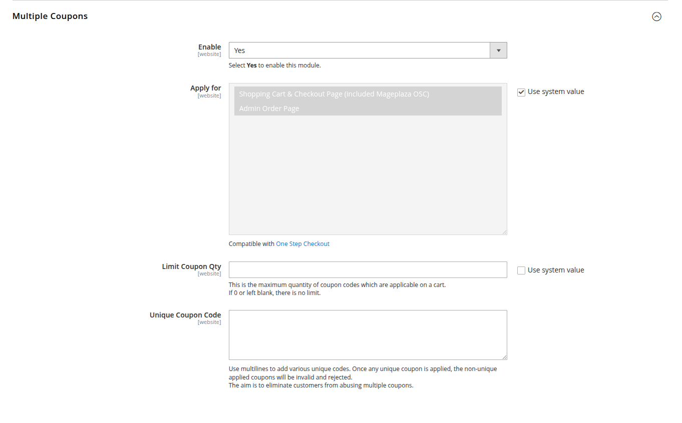
Task: Click the Apply for list resize handle
Action: pos(504,232)
